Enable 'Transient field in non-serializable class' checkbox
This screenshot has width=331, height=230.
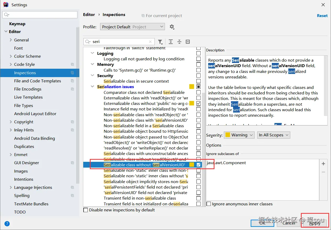coord(198,198)
